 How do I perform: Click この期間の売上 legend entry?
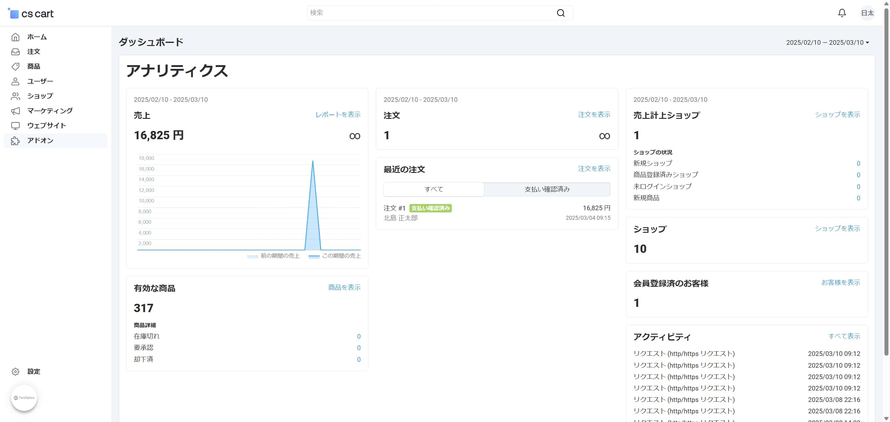(334, 256)
